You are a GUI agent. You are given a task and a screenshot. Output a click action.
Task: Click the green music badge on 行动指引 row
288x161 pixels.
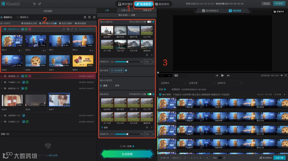(x=27, y=121)
